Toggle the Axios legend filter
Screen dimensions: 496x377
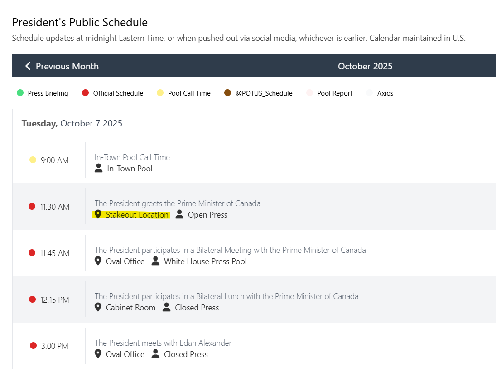(x=369, y=93)
